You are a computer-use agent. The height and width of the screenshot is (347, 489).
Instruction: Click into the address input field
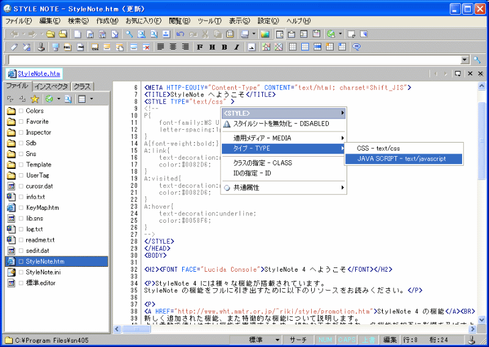(x=234, y=59)
